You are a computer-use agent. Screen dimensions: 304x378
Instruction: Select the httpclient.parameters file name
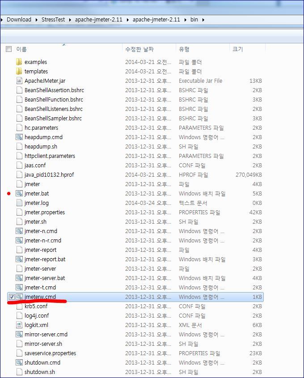(50, 156)
